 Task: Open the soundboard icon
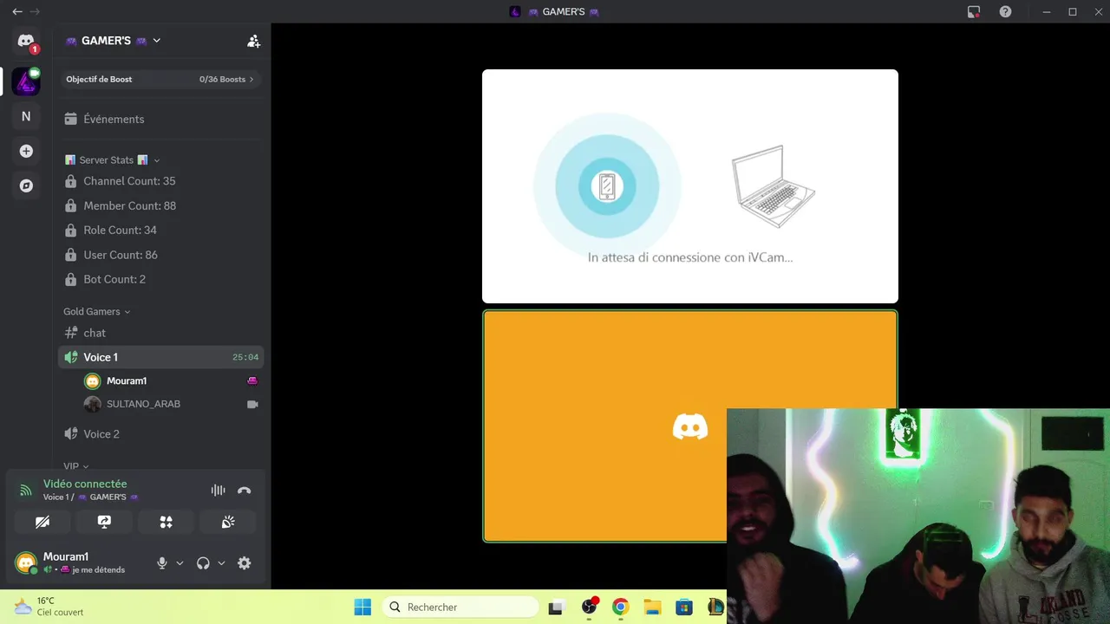click(228, 522)
